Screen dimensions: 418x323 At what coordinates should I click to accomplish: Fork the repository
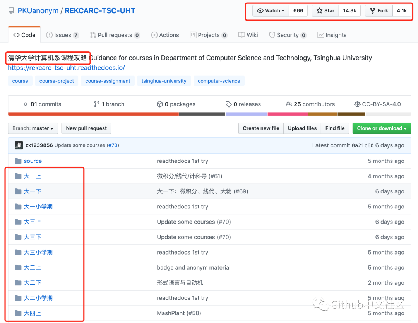379,11
